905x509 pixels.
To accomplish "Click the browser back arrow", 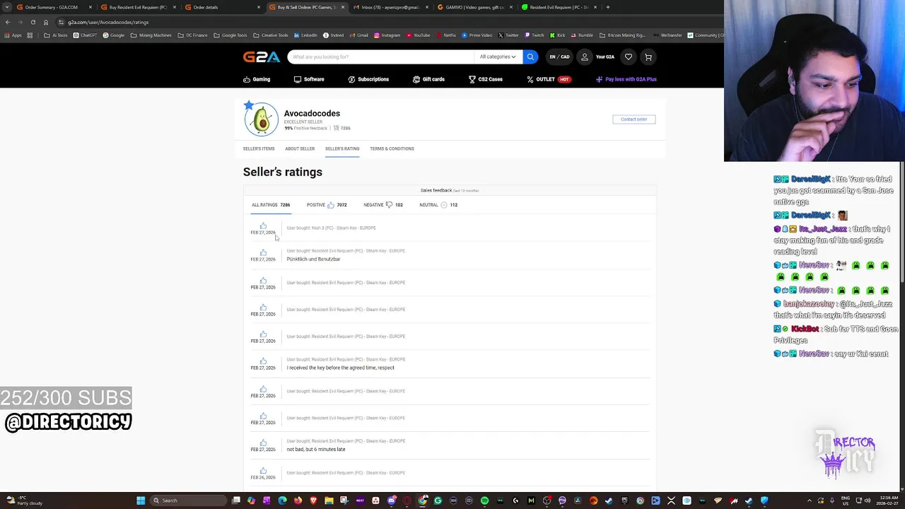I will [7, 22].
